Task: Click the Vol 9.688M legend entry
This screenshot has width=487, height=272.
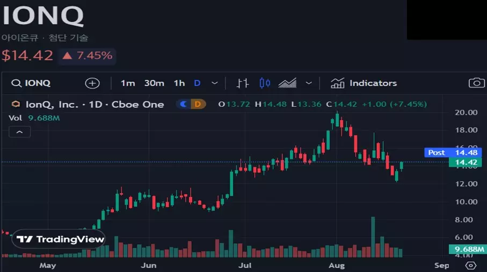Action: click(34, 118)
